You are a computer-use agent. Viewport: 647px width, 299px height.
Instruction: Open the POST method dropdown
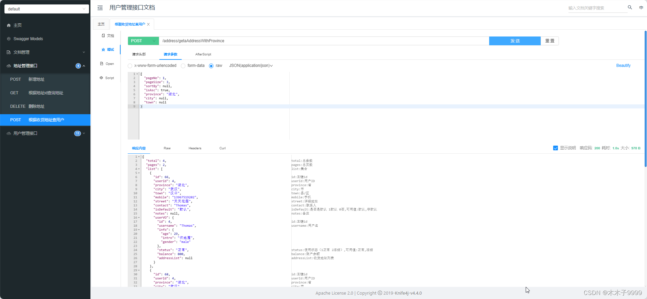point(143,41)
